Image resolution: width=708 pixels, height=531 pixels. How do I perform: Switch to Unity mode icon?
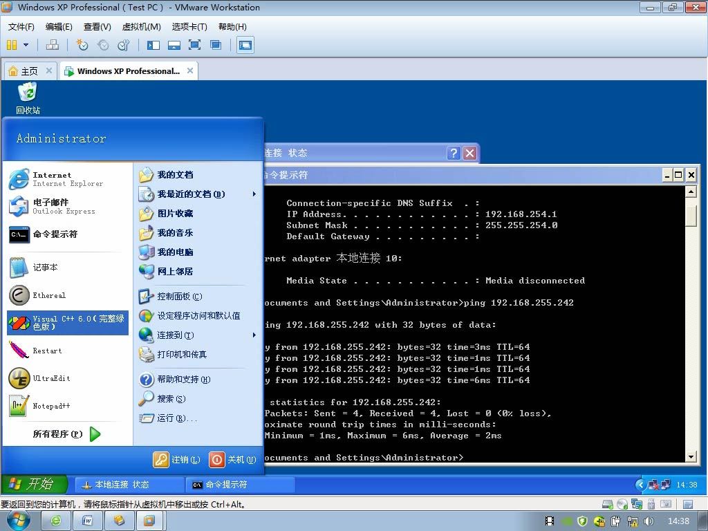[216, 45]
